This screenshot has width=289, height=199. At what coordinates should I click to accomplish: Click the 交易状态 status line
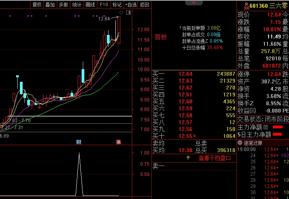click(263, 119)
